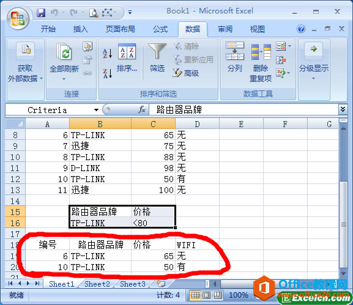Open Excel help with the question mark icon
This screenshot has height=305, width=353.
[x=301, y=29]
